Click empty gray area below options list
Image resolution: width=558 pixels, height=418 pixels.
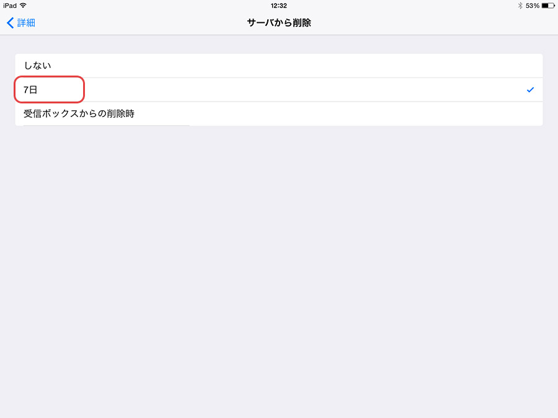(279, 270)
